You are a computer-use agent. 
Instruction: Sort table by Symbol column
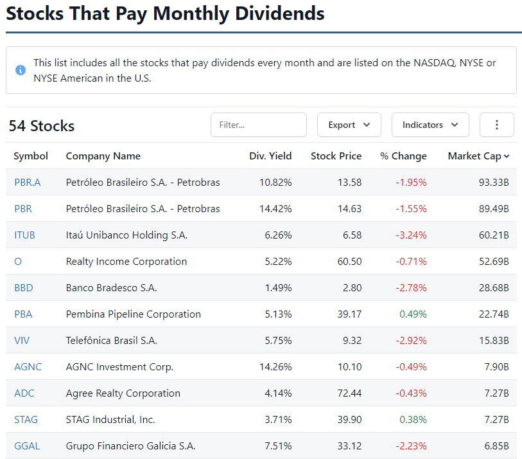(31, 156)
